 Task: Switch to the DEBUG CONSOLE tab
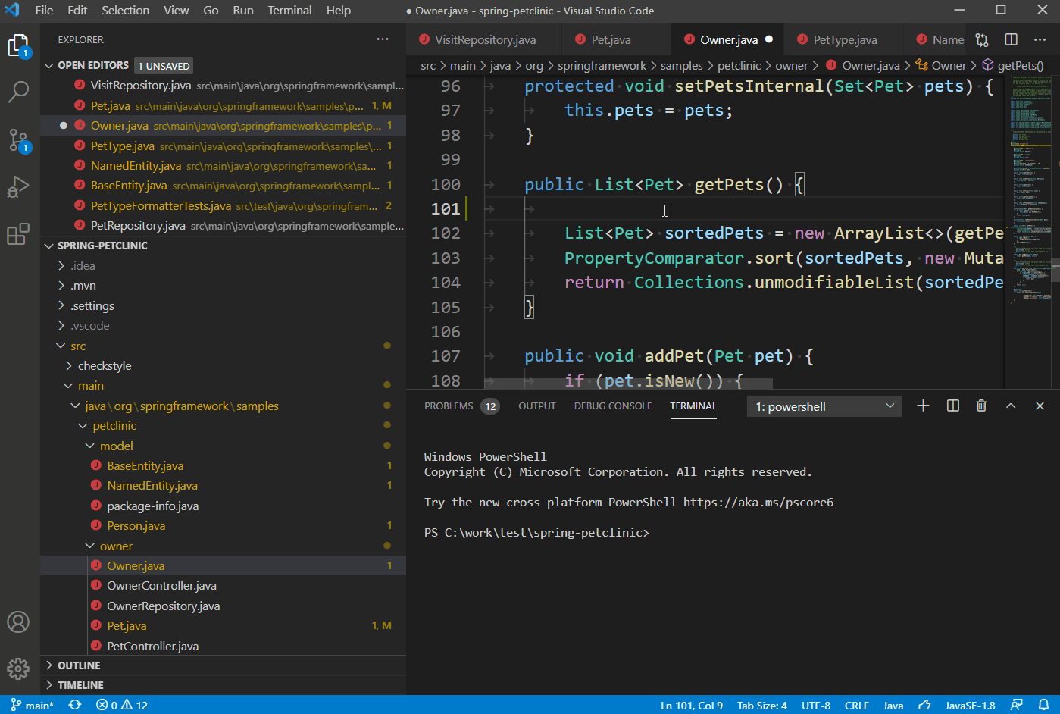613,406
